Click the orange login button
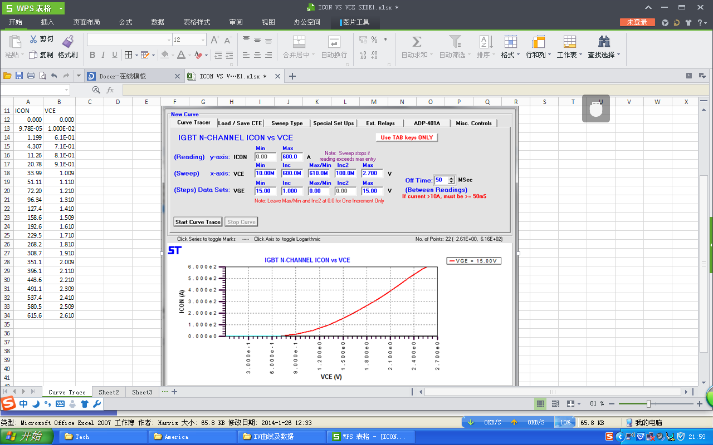The width and height of the screenshot is (713, 445). pos(637,22)
